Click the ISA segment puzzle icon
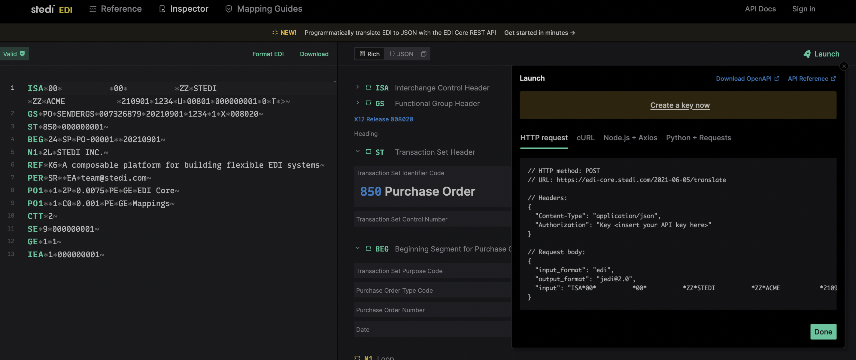The height and width of the screenshot is (360, 856). click(x=369, y=87)
